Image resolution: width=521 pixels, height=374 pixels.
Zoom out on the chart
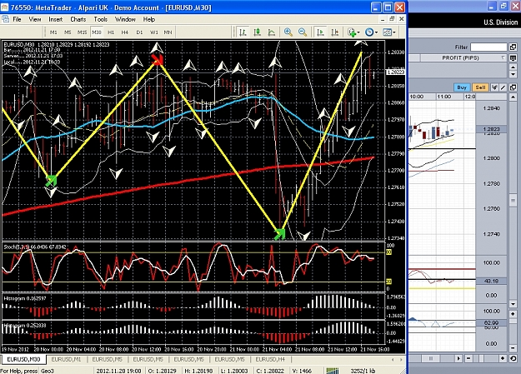coord(303,32)
